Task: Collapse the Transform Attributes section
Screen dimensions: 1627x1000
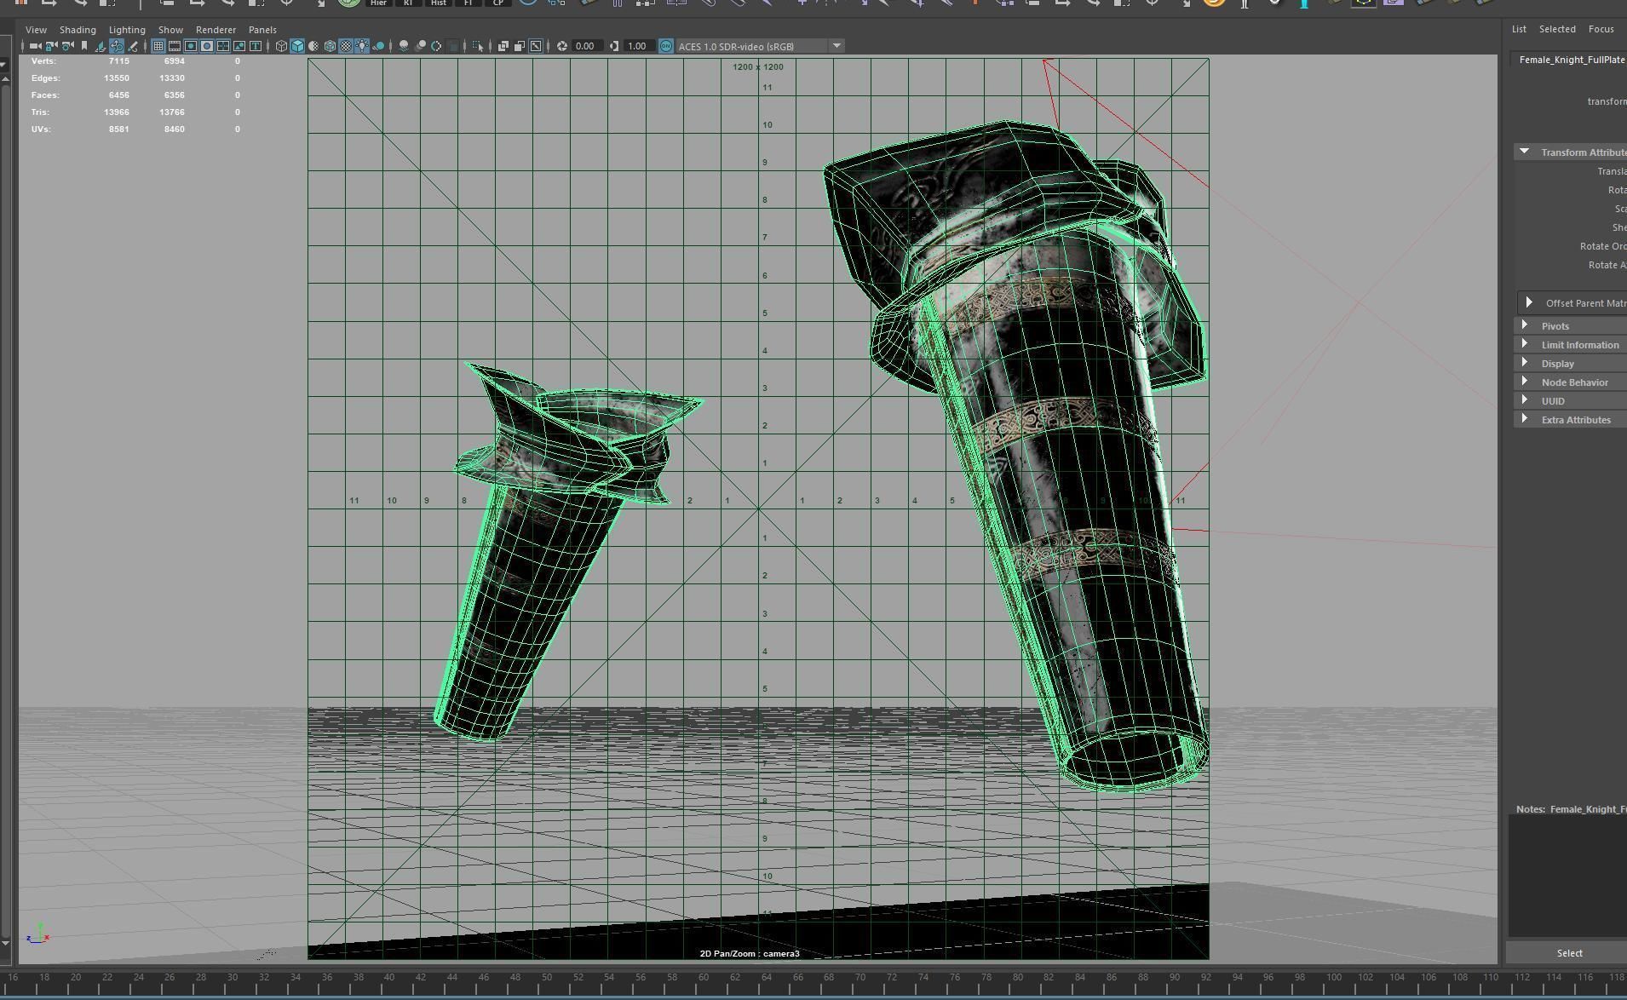Action: (1524, 152)
